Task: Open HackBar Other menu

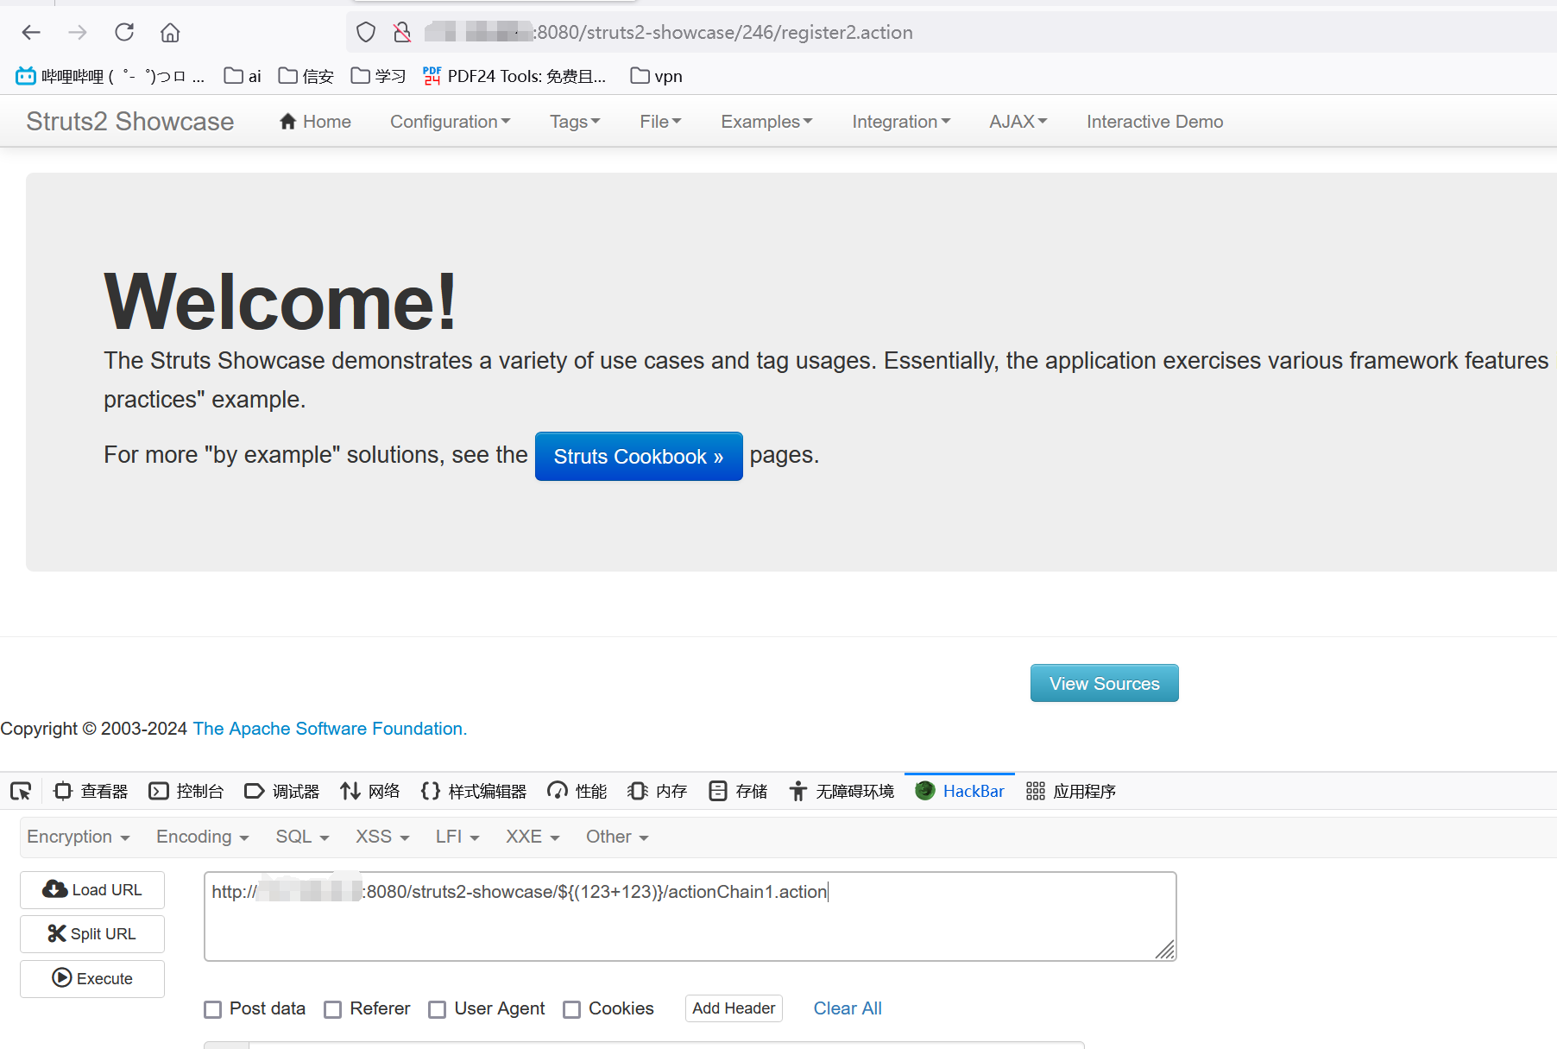Action: pos(617,837)
